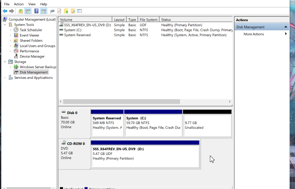Select the SSS_X64FREV_EN-US_DV9 (D:) partition block

pos(145,154)
